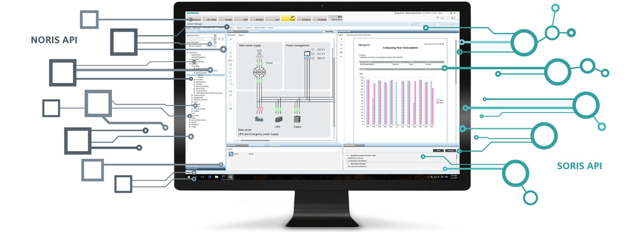Click the yellow Fault alarm category
The height and width of the screenshot is (232, 637).
click(x=288, y=18)
